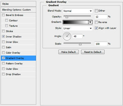
Task: Check the Dither option
Action: [96, 11]
